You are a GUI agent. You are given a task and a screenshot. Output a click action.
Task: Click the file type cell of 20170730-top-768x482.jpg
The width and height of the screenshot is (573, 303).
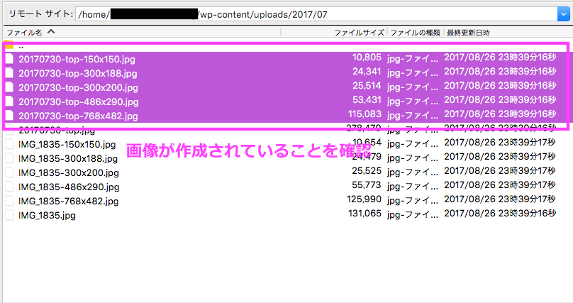(413, 115)
